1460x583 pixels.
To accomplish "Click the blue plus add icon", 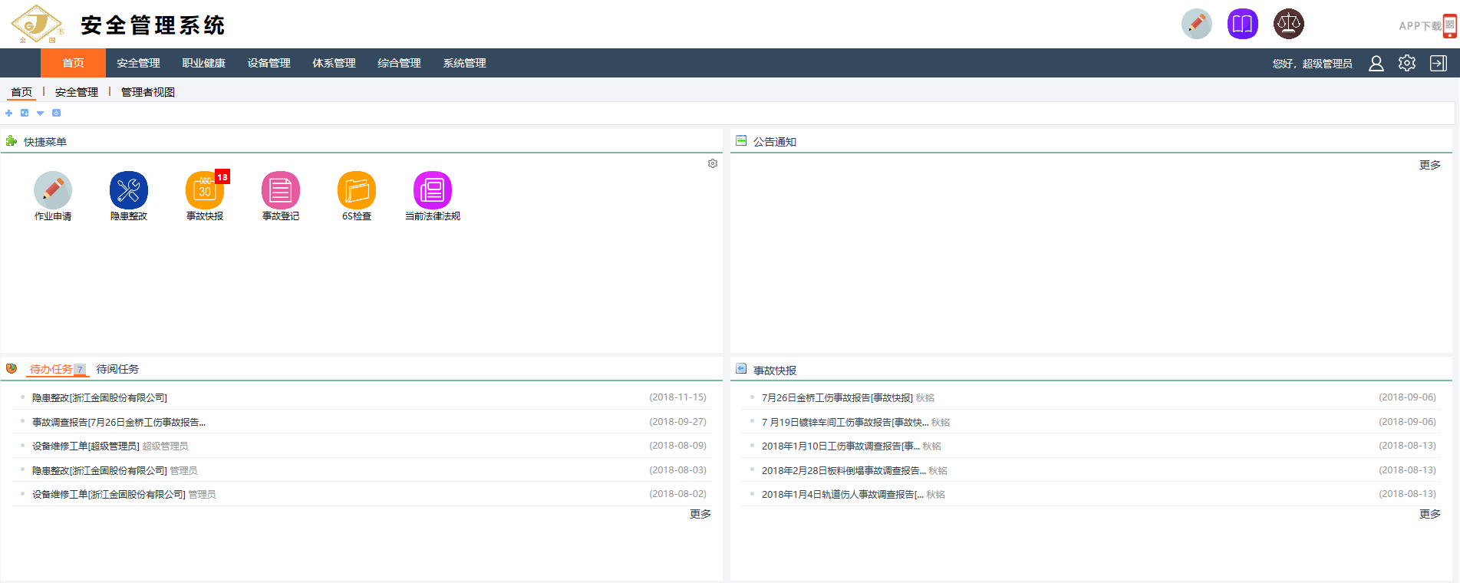I will [x=9, y=113].
